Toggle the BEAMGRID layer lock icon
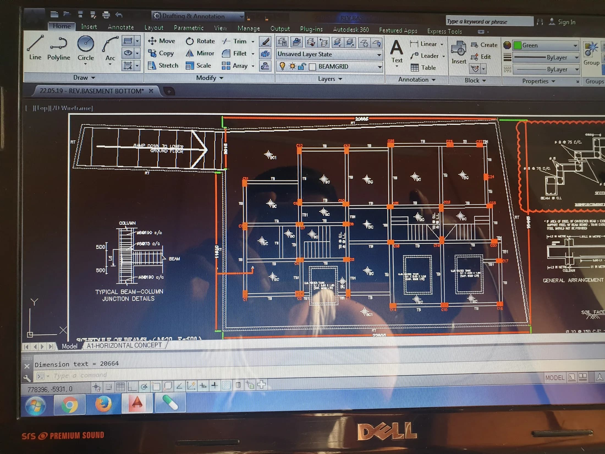The image size is (605, 454). (x=302, y=66)
